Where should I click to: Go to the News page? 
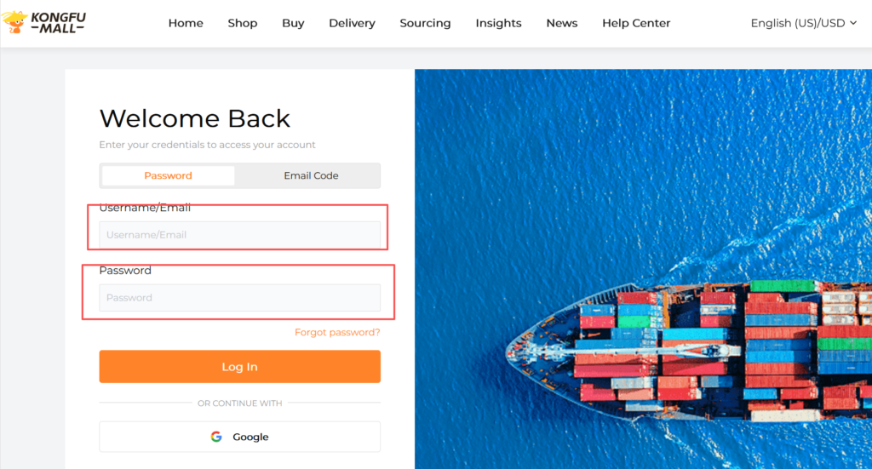561,23
